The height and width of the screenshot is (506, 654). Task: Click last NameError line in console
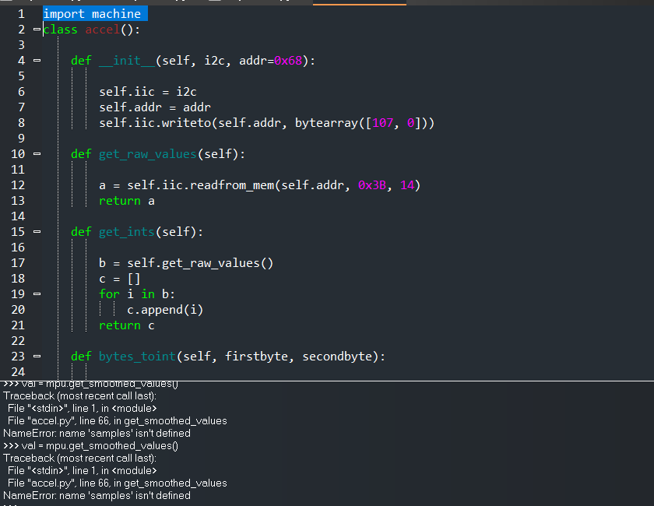click(97, 495)
